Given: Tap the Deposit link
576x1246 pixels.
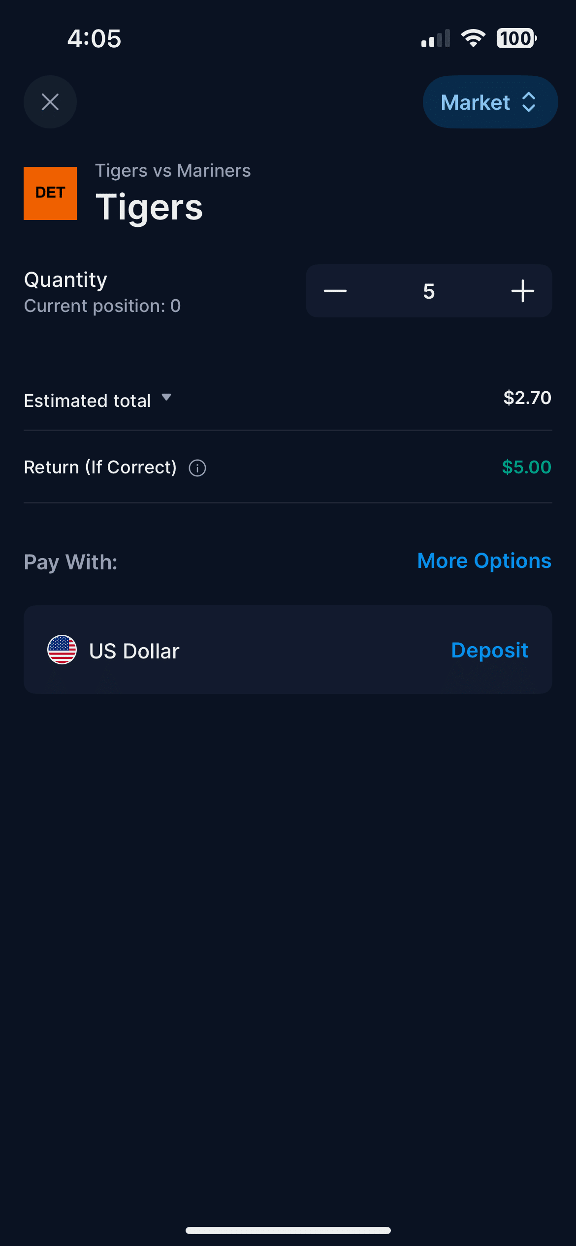Looking at the screenshot, I should (489, 650).
